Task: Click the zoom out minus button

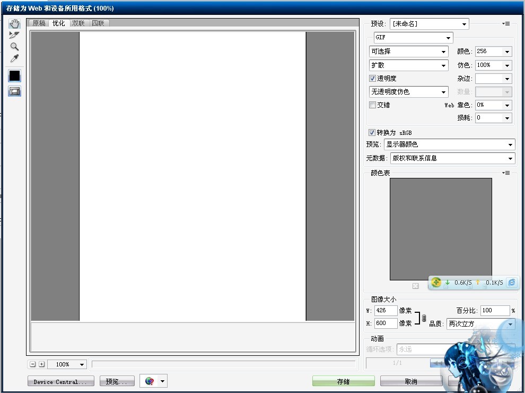Action: [32, 364]
